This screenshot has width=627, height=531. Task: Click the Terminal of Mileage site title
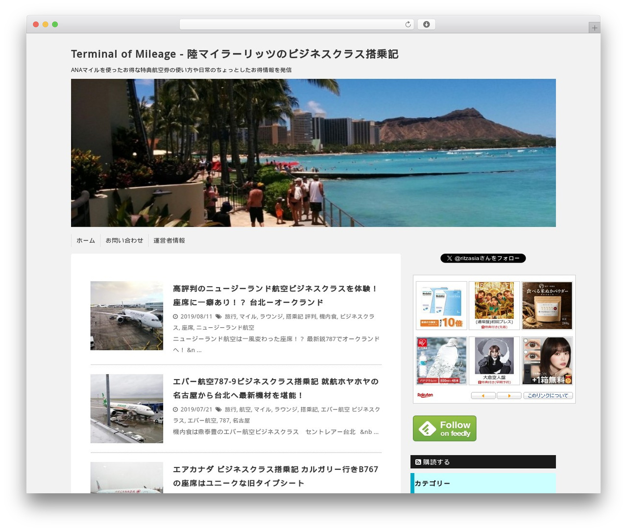(x=235, y=54)
